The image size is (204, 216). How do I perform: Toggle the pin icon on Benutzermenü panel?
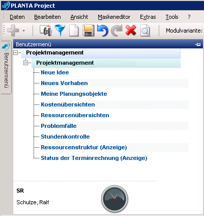click(x=197, y=44)
